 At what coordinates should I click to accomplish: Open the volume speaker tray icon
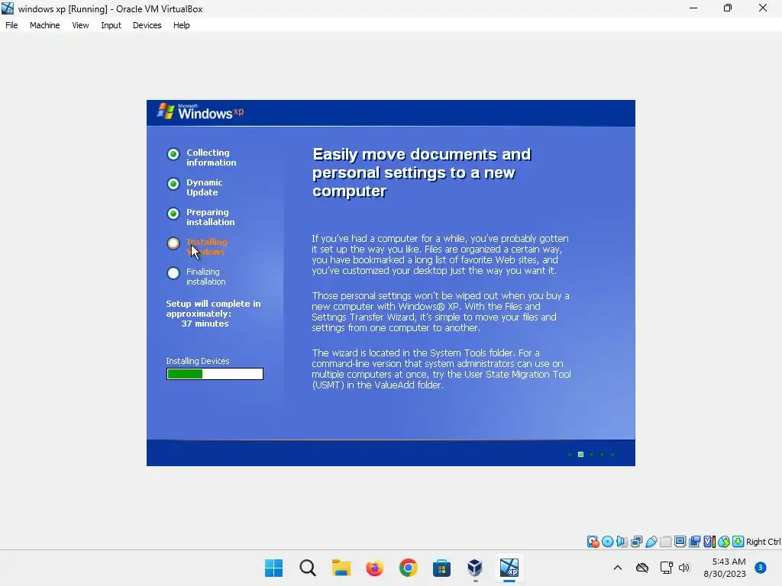[683, 568]
